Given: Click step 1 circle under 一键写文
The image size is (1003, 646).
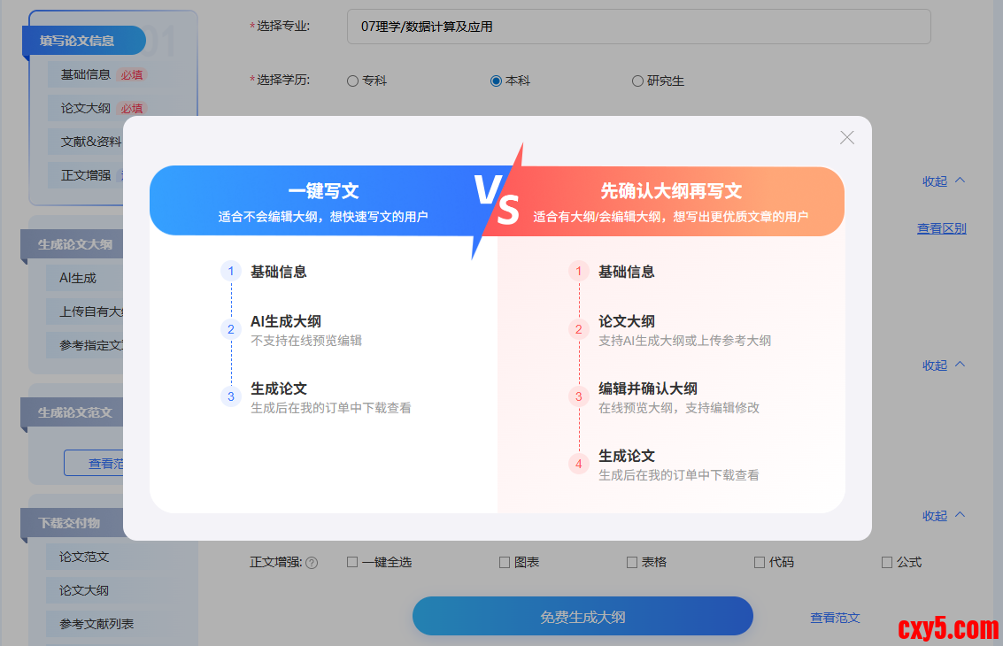Looking at the screenshot, I should pyautogui.click(x=231, y=272).
